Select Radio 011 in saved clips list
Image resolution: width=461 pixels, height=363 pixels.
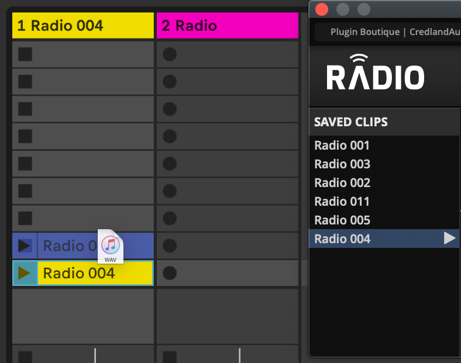point(342,202)
